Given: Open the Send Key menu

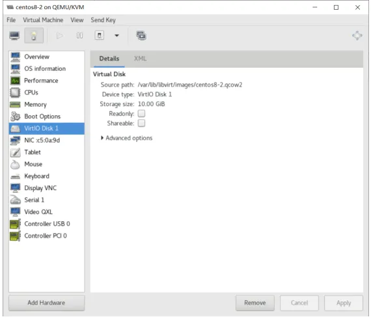Looking at the screenshot, I should [x=103, y=20].
